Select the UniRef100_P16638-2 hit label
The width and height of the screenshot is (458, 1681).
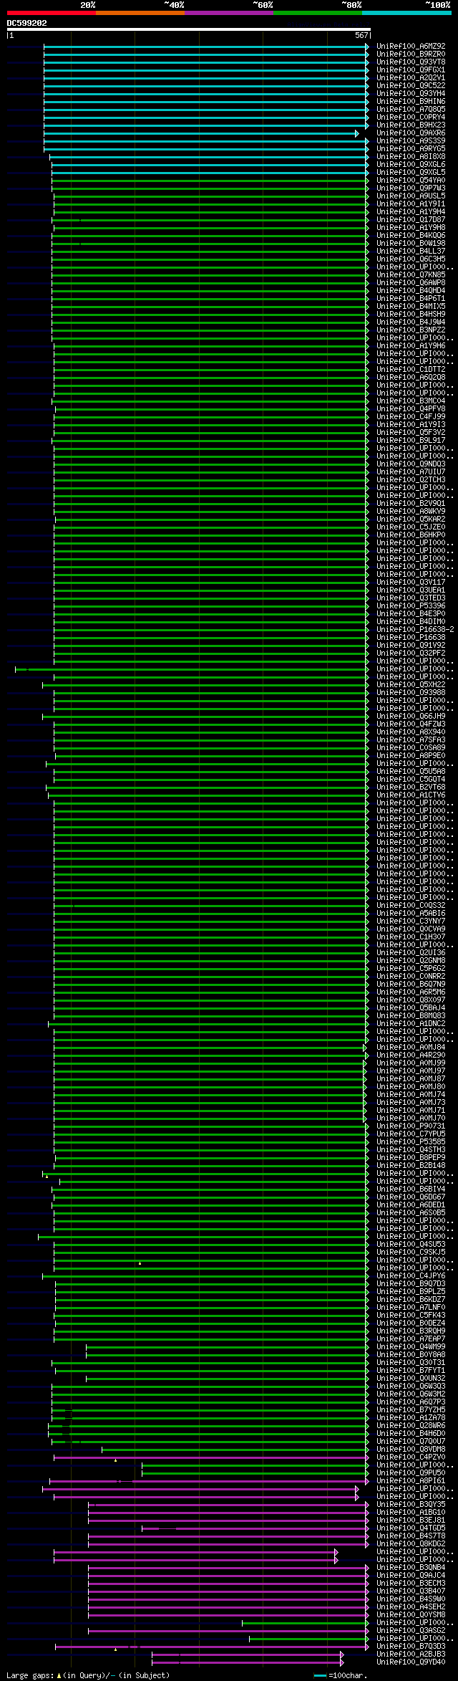415,630
